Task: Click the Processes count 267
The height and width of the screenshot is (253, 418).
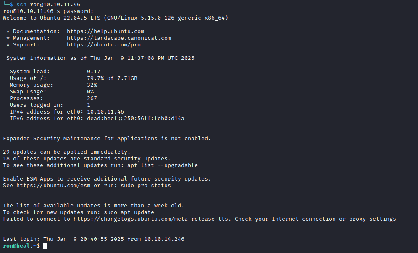Action: (x=92, y=98)
